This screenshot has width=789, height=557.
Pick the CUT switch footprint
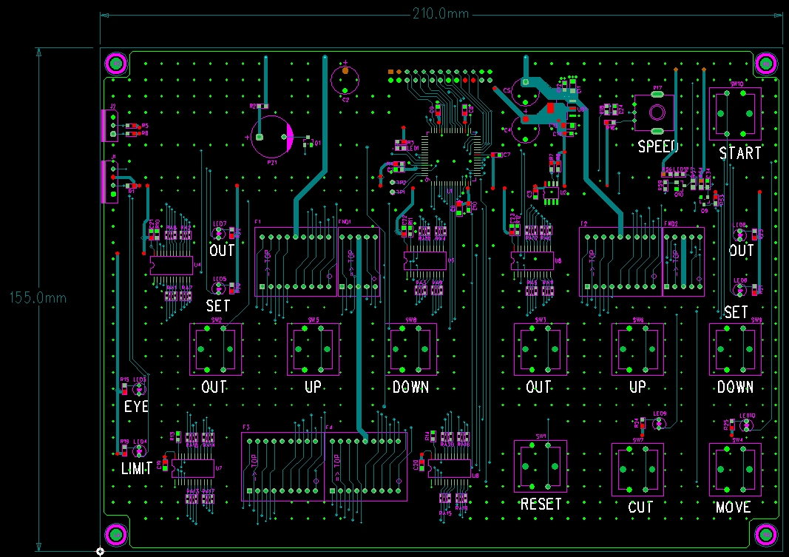pos(637,470)
